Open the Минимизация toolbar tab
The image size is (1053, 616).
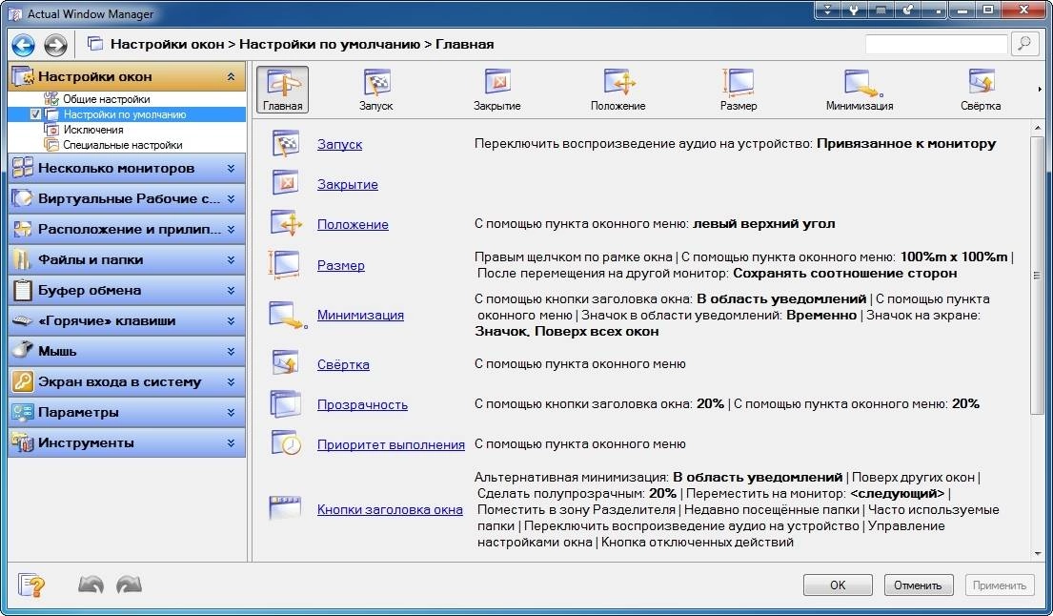[x=860, y=90]
